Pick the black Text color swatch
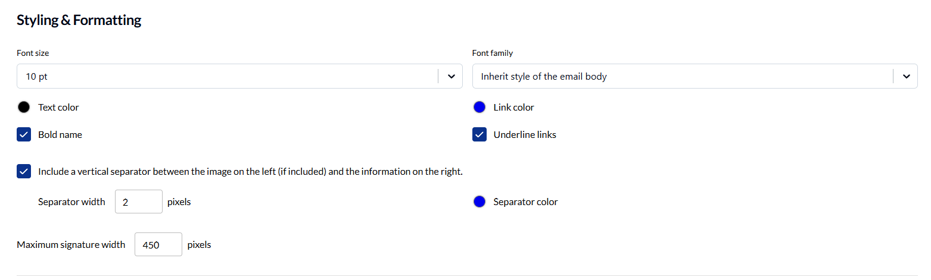The image size is (931, 280). pyautogui.click(x=24, y=108)
